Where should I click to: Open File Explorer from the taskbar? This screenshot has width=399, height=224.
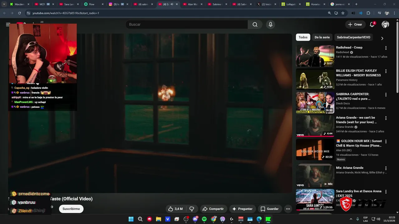point(158,219)
